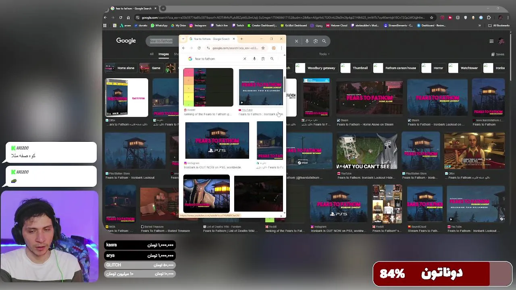Open the three-dot Chrome menu in the small front window
Image resolution: width=516 pixels, height=290 pixels.
pos(281,48)
